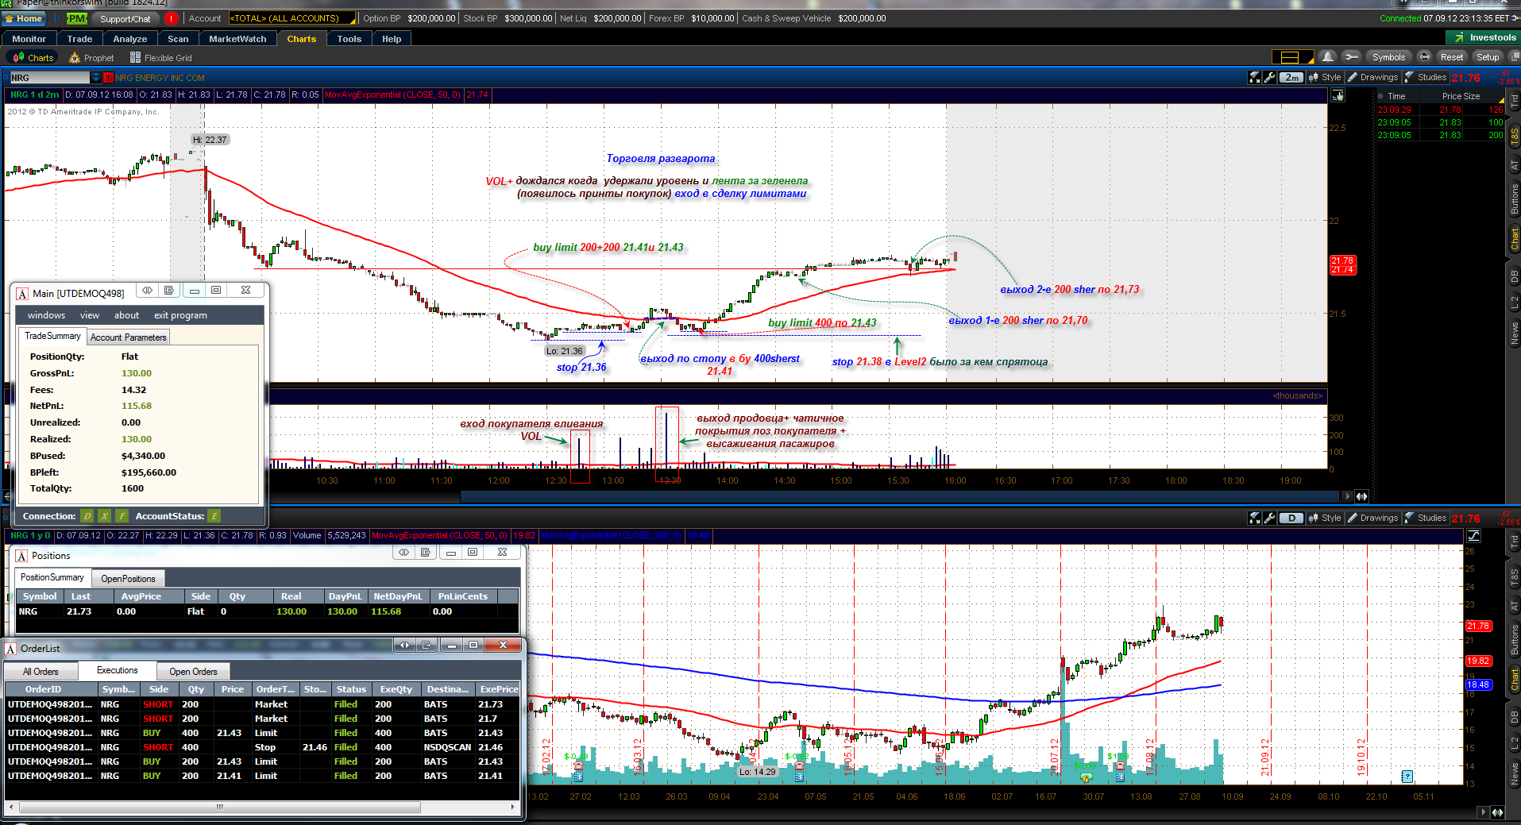Screen dimensions: 1521x825
Task: Open the Flexible Grid sub-tab
Action: coord(160,58)
